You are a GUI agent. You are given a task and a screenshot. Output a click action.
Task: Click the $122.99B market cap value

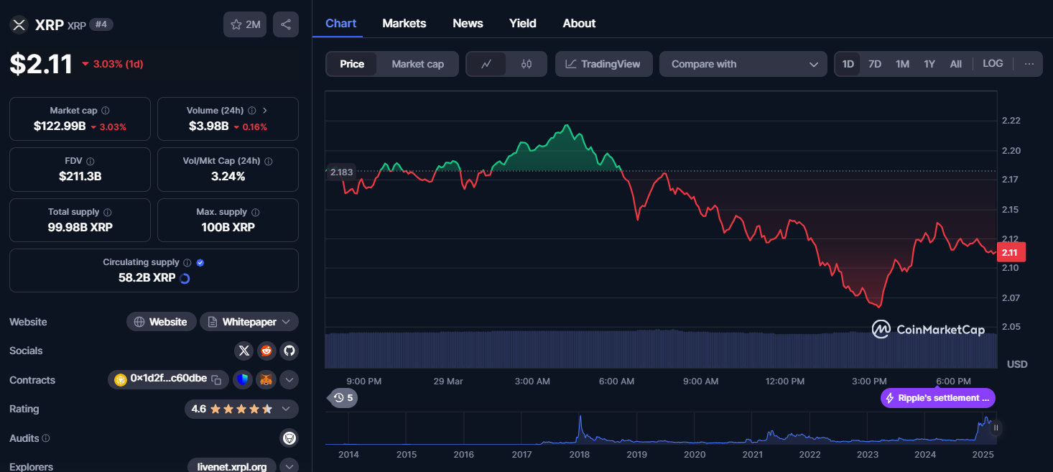60,126
